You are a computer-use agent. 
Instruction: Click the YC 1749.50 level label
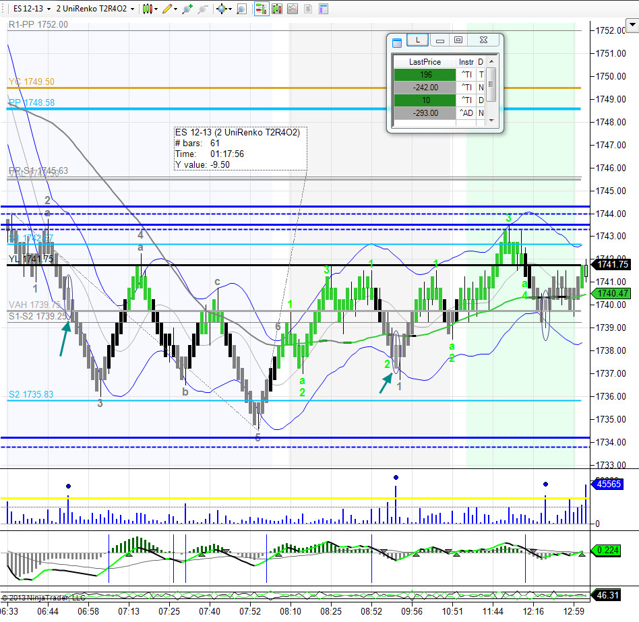click(32, 82)
